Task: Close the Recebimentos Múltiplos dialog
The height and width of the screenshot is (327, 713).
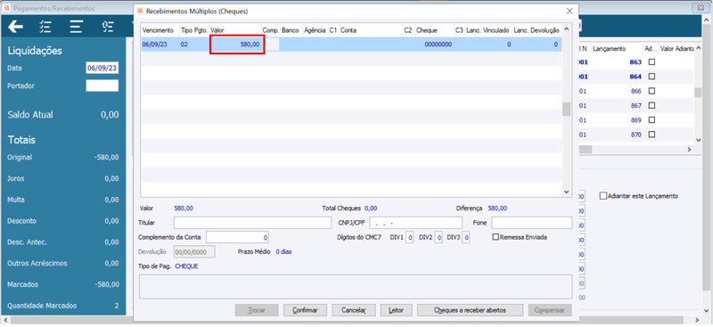Action: click(569, 11)
